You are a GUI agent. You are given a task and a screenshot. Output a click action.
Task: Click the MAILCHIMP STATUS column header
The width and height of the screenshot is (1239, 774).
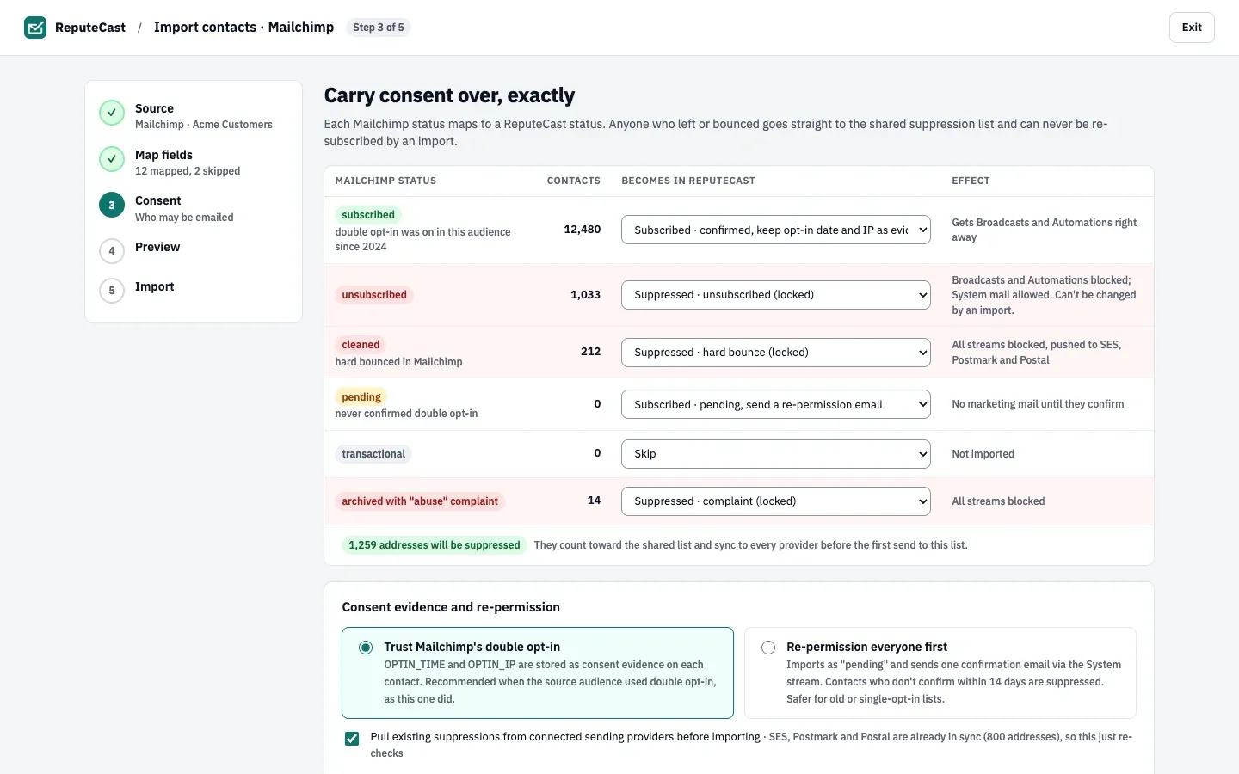pyautogui.click(x=385, y=181)
